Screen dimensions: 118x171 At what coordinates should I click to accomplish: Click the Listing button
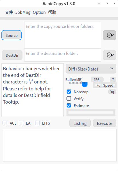pyautogui.click(x=80, y=123)
